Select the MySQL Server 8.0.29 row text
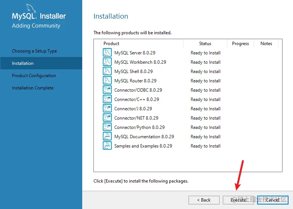This screenshot has width=293, height=209. tap(135, 53)
